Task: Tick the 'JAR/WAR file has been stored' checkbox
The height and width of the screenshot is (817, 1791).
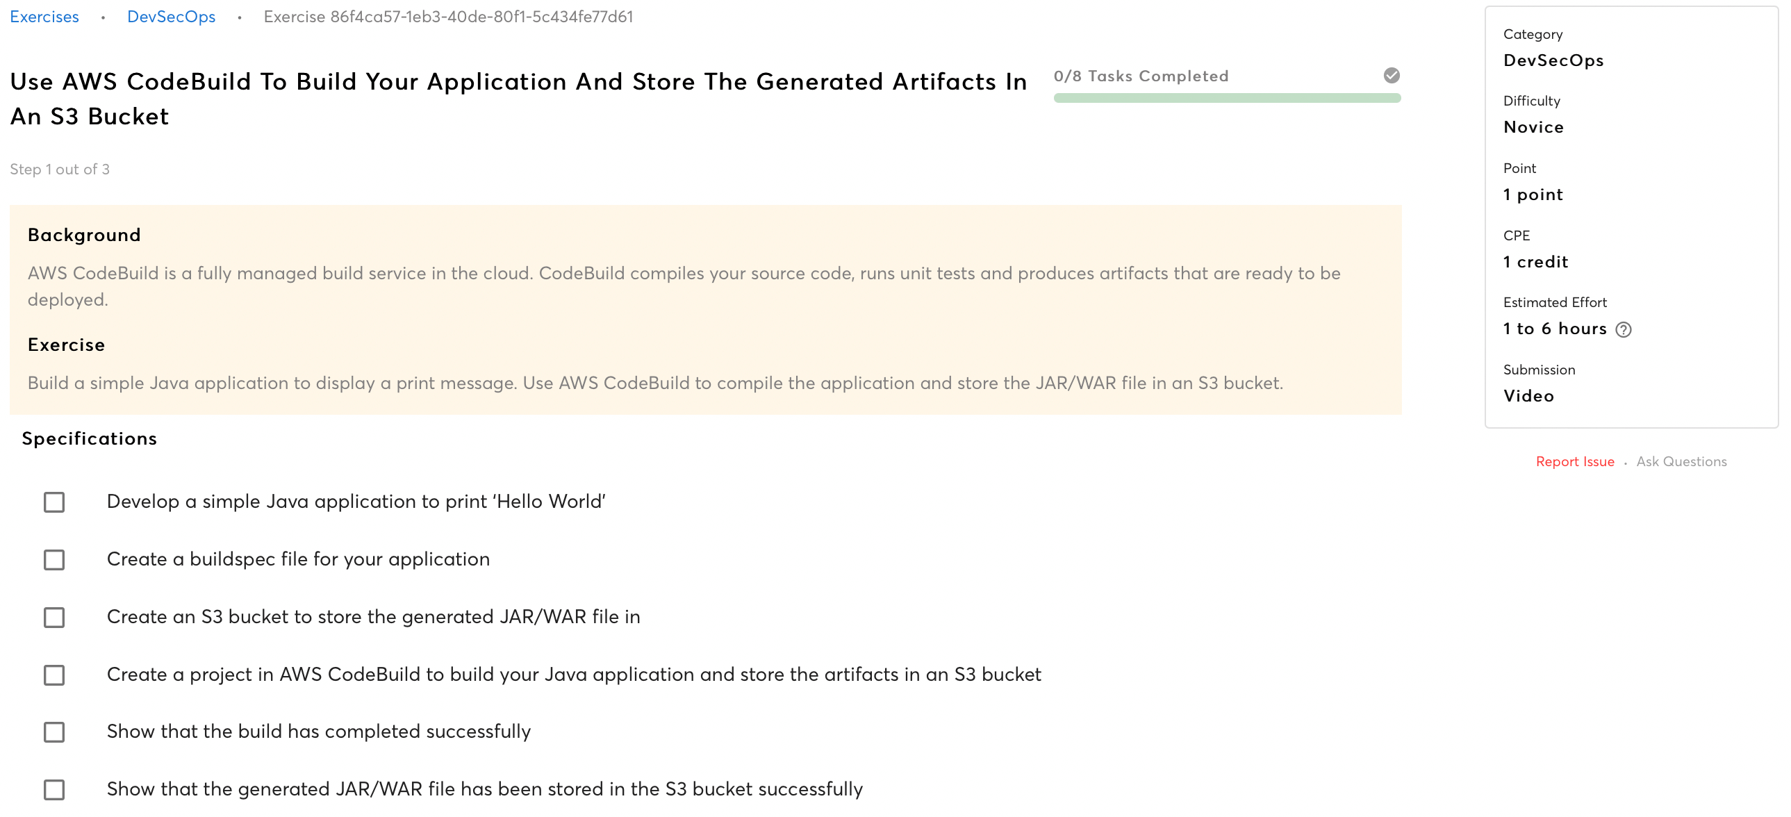Action: click(54, 790)
